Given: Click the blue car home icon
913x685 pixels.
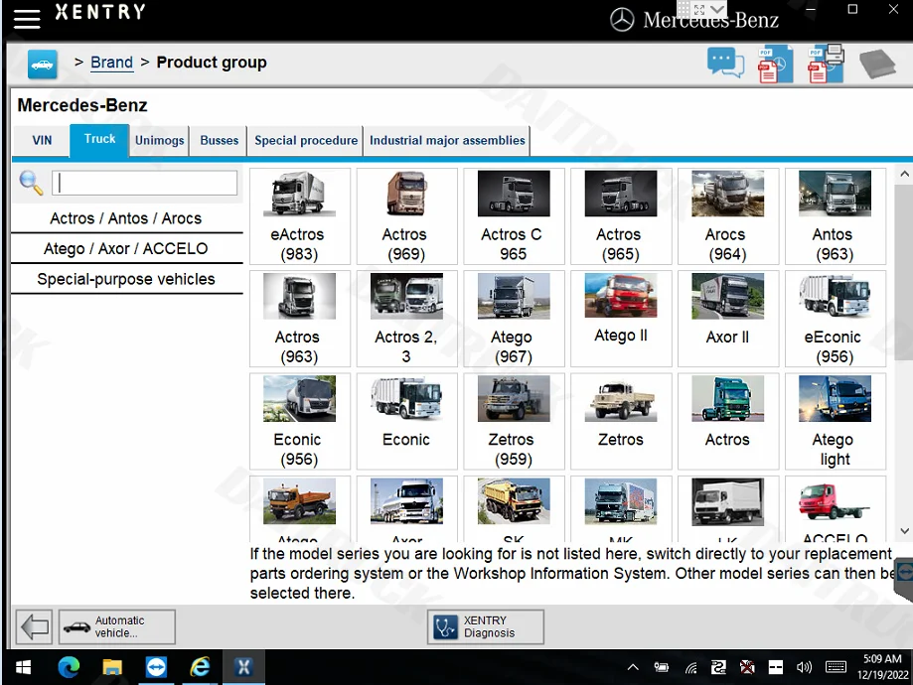Looking at the screenshot, I should [43, 64].
